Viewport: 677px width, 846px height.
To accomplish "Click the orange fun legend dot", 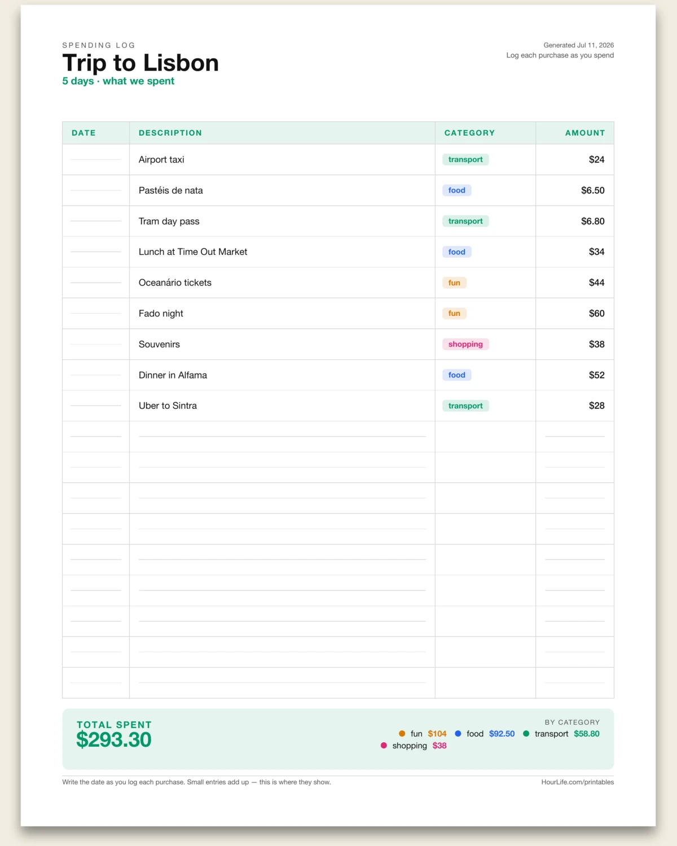I will (x=402, y=734).
